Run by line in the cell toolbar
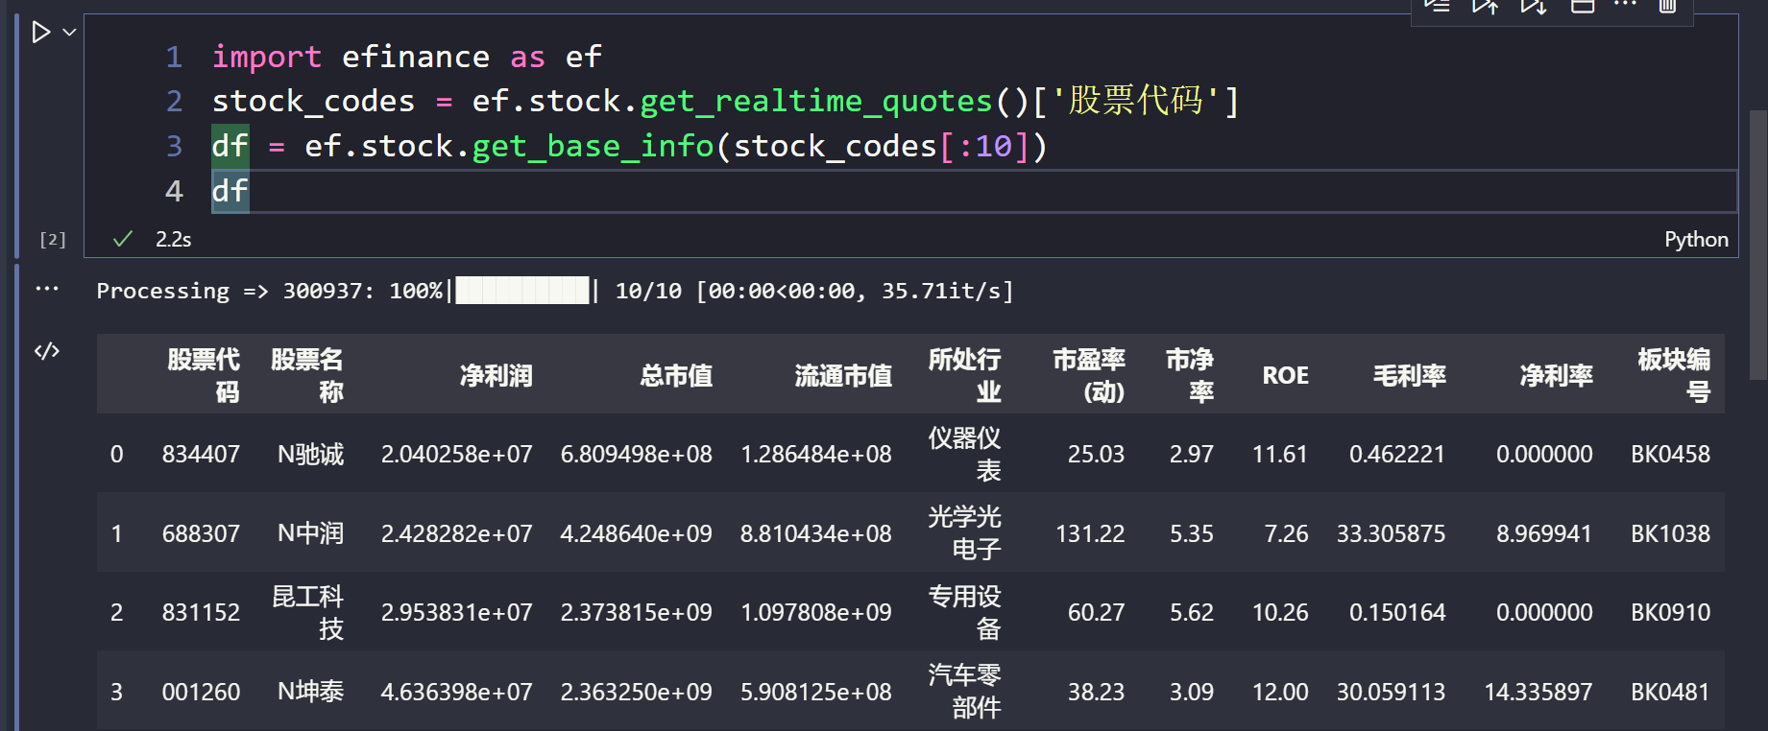The width and height of the screenshot is (1768, 731). [x=1437, y=6]
